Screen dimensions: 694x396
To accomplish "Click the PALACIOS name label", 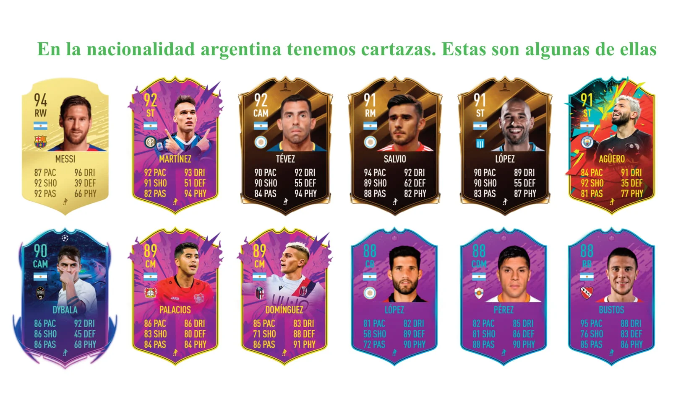I will [175, 310].
